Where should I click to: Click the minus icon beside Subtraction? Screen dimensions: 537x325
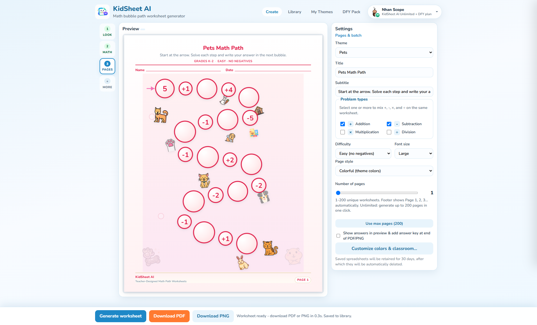tap(397, 124)
